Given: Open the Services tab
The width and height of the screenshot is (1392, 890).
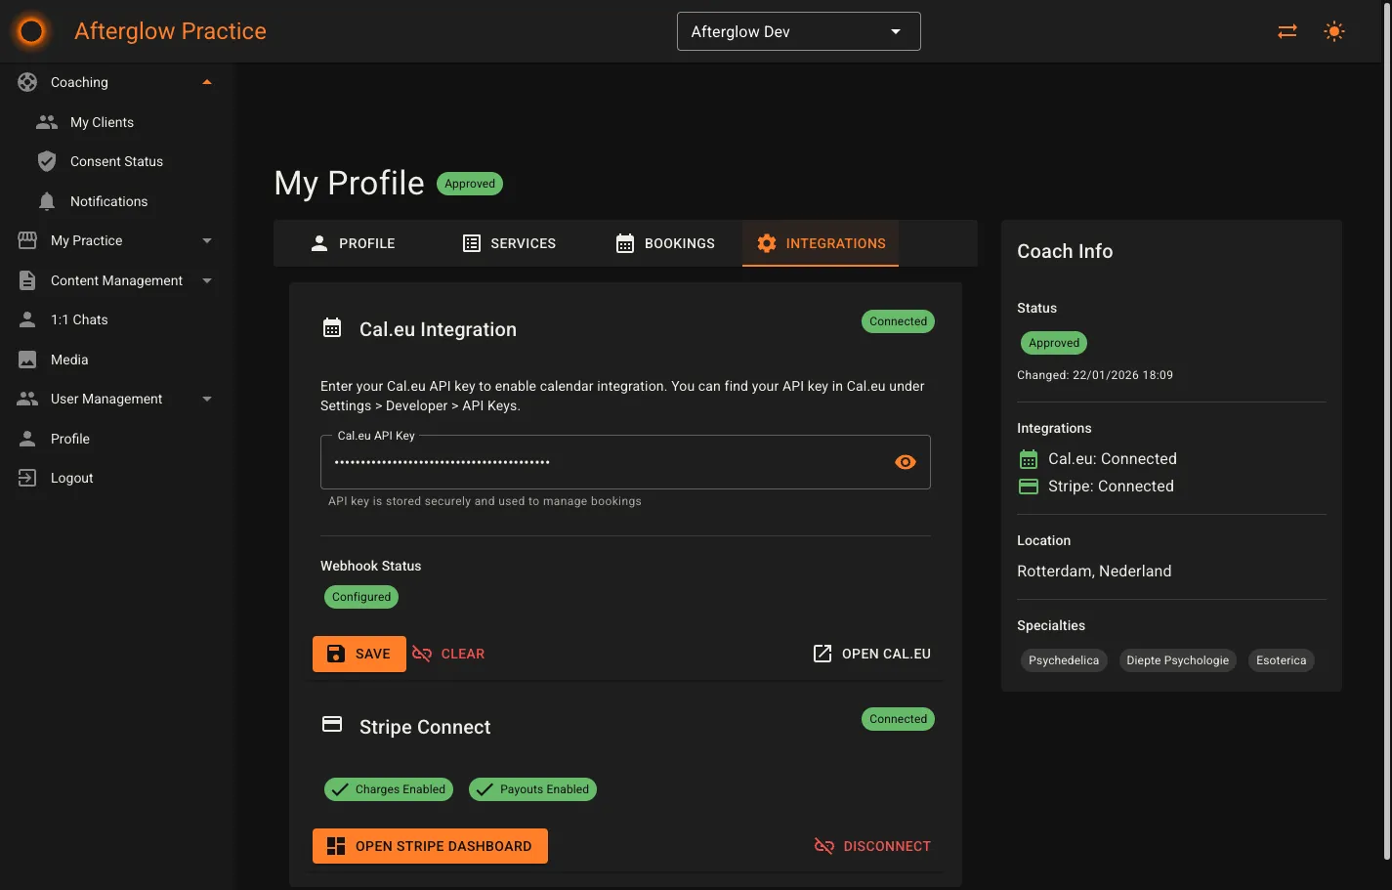Looking at the screenshot, I should 508,242.
